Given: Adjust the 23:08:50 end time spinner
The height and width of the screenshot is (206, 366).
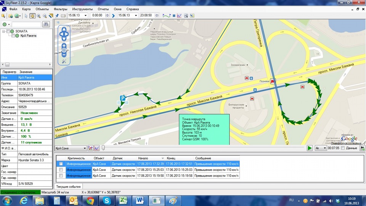Looking at the screenshot, I should coord(157,15).
